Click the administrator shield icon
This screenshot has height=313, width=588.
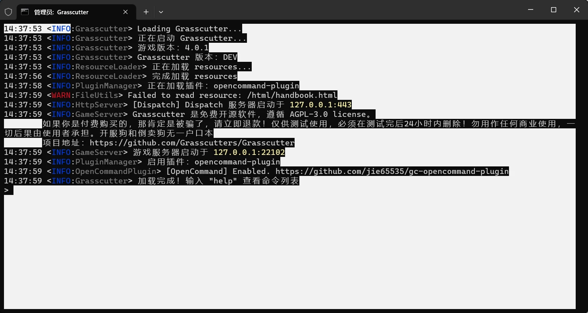coord(8,12)
